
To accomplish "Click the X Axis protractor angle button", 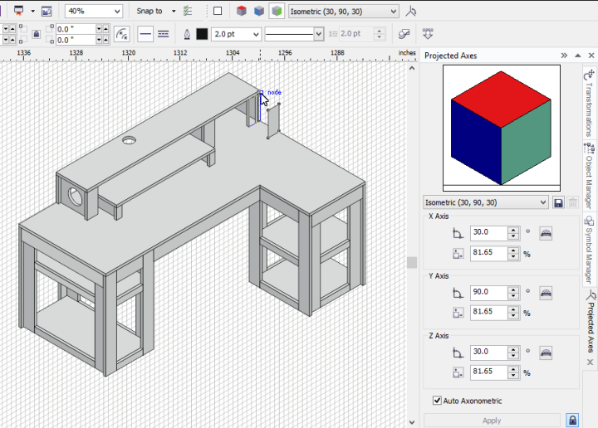I will [546, 233].
